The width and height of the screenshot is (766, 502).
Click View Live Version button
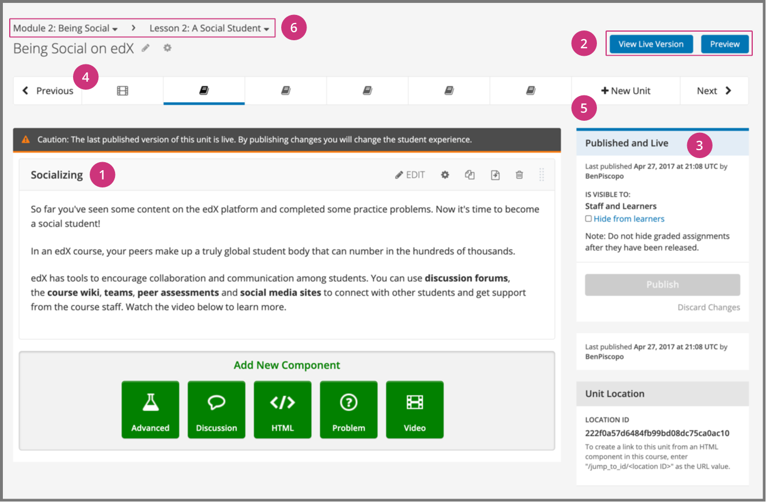[651, 44]
